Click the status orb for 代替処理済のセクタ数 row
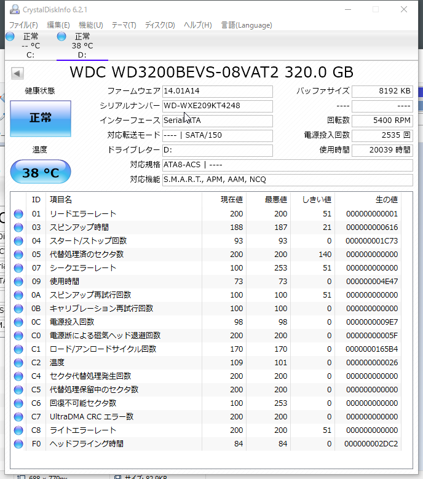423x479 pixels. coord(18,255)
